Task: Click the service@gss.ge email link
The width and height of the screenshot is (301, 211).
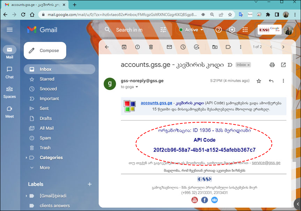Action: [266, 163]
